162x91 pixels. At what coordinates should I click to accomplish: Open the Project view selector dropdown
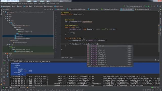coord(7,9)
